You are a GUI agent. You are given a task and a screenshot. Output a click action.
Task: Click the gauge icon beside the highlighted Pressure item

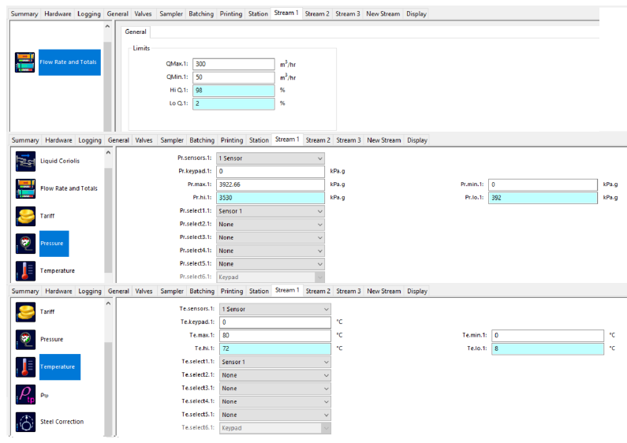pyautogui.click(x=25, y=244)
